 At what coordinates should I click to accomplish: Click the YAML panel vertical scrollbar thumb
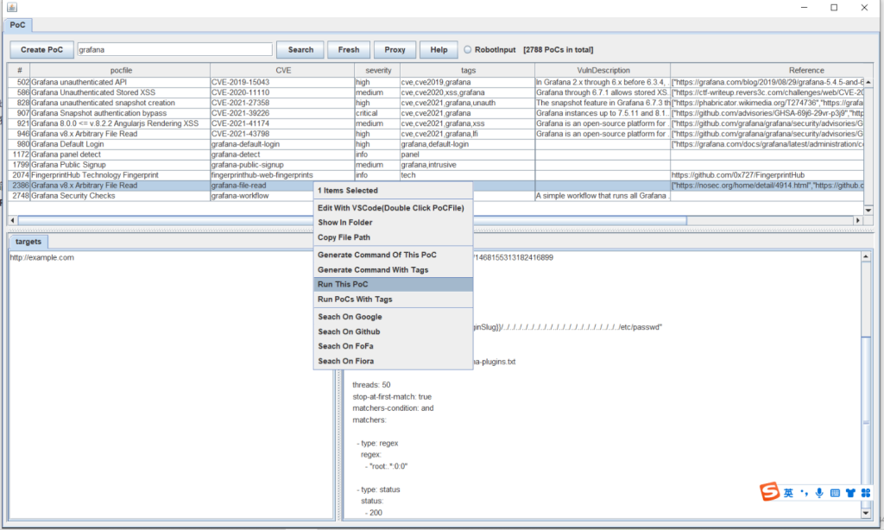[x=866, y=420]
